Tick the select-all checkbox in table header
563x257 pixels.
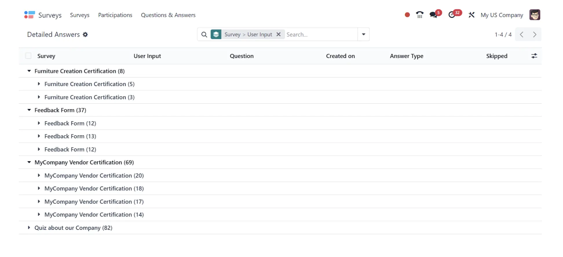pyautogui.click(x=28, y=56)
